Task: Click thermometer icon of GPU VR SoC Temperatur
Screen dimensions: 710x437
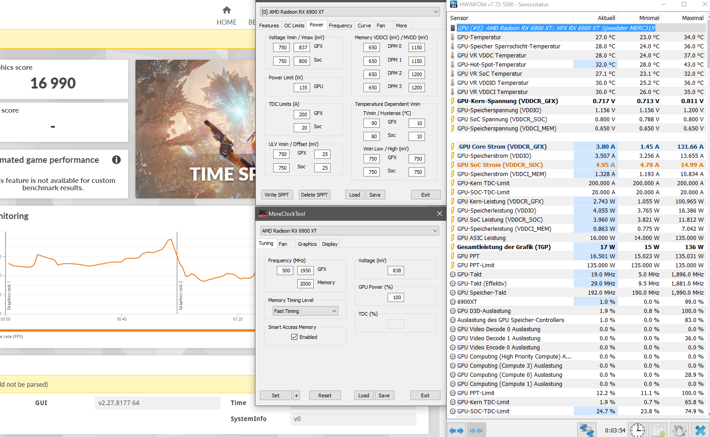Action: tap(453, 73)
